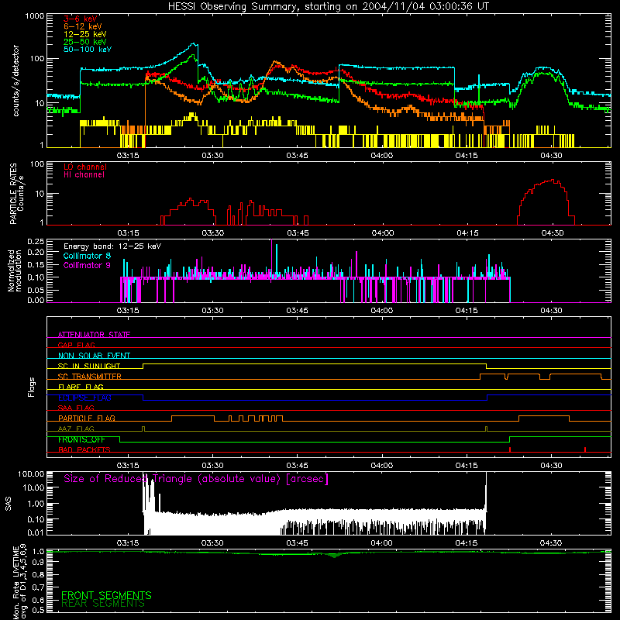Click the Flags axis label
The image size is (620, 620).
[x=31, y=387]
